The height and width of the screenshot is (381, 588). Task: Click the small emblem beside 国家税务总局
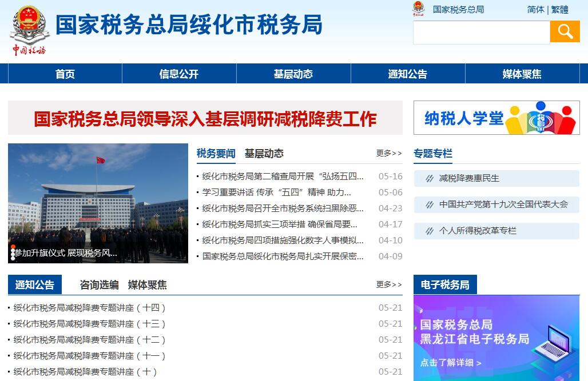pos(419,10)
